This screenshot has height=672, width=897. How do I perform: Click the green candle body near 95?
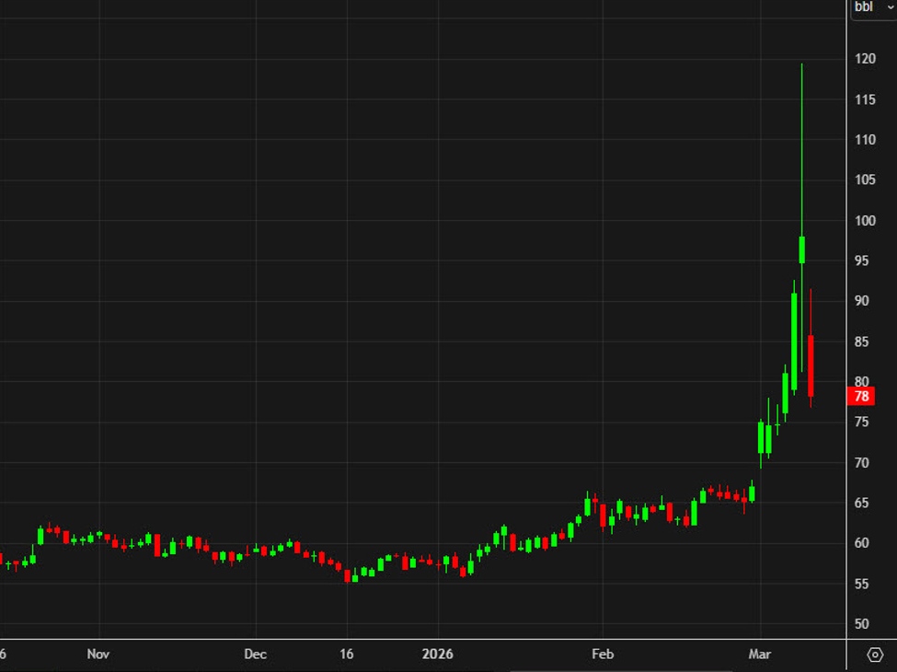click(x=802, y=249)
